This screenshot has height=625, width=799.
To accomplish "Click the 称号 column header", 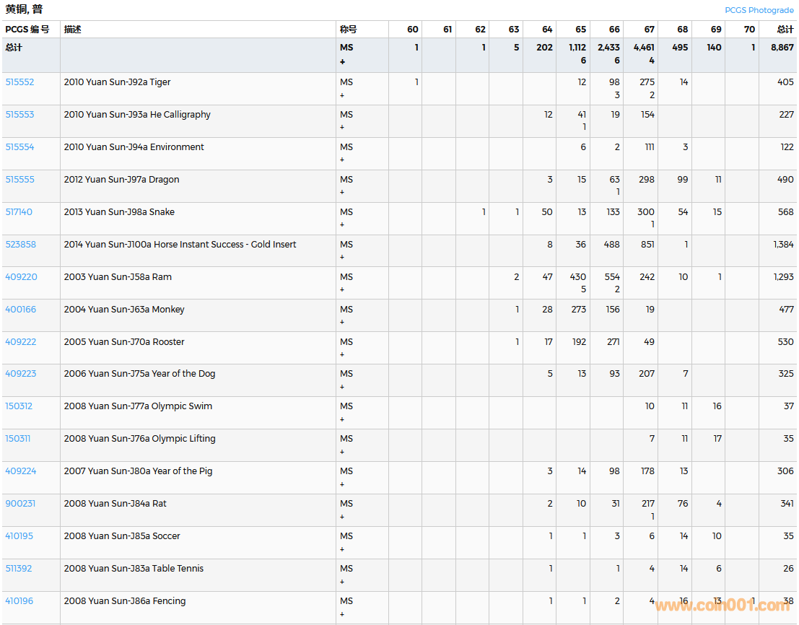I will point(348,30).
